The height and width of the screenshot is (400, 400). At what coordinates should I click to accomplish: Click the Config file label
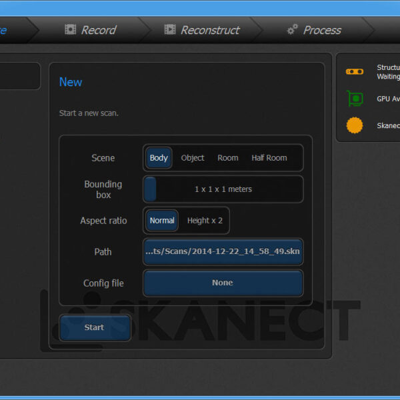[103, 283]
